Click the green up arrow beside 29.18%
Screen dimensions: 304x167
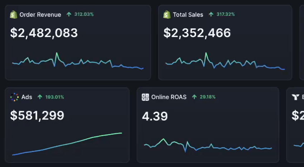[194, 97]
